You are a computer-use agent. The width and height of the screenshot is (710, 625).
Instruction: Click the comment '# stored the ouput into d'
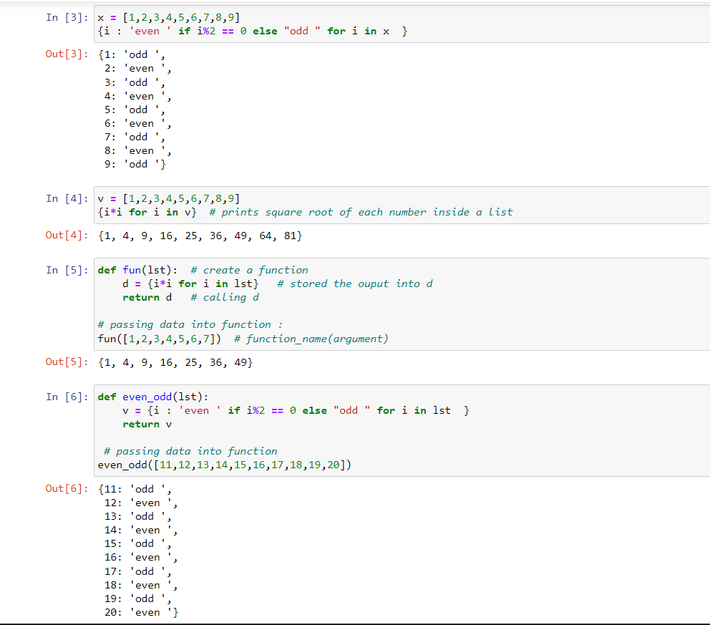[x=355, y=284]
